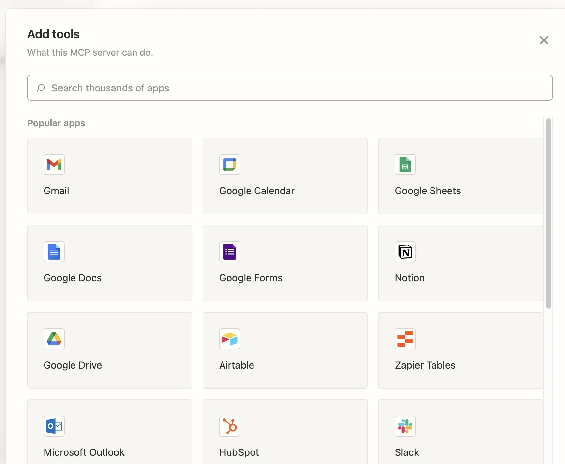
Task: Click the Microsoft Outlook icon
Action: point(54,426)
